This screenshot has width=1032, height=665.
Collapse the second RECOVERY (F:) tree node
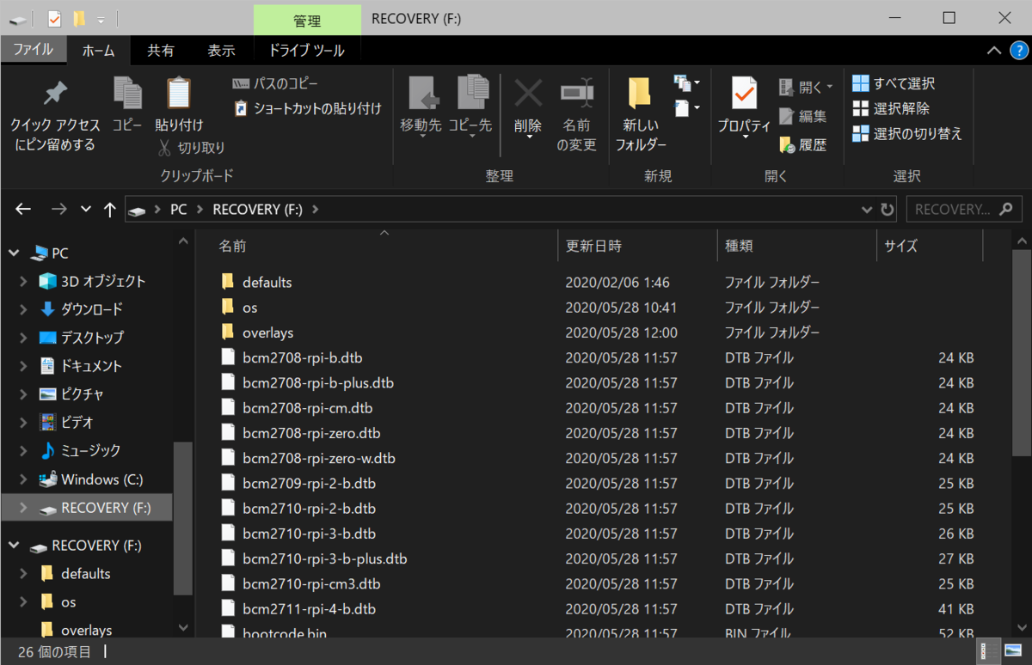pos(14,546)
